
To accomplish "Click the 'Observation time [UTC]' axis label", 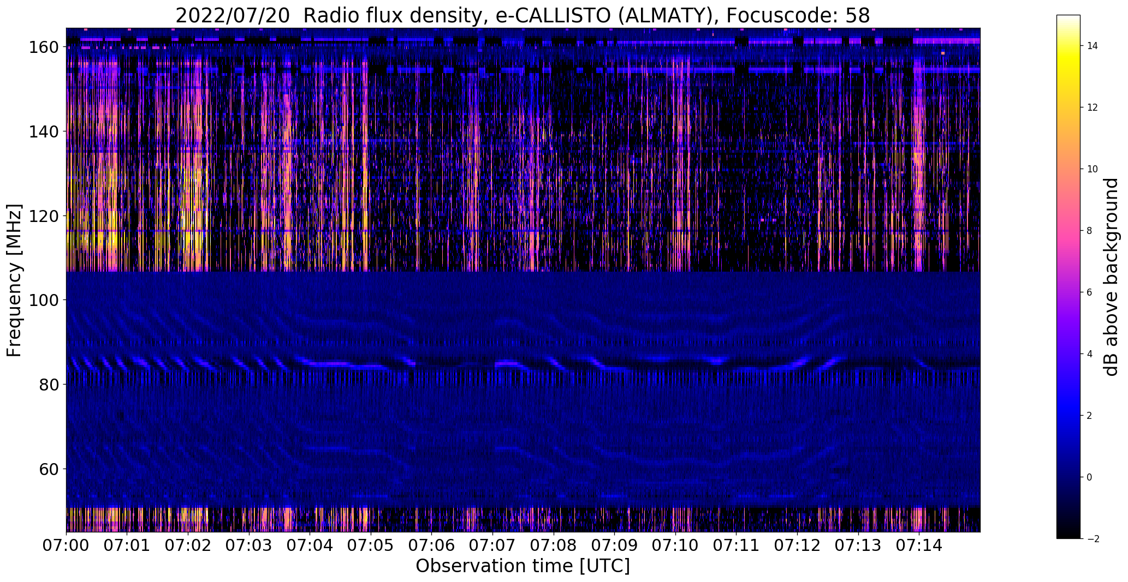I will 523,566.
